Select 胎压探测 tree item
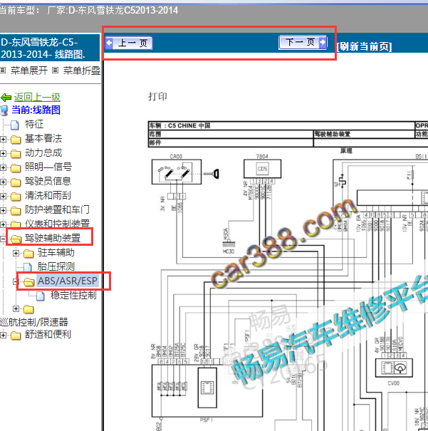Image resolution: width=428 pixels, height=431 pixels. (56, 266)
